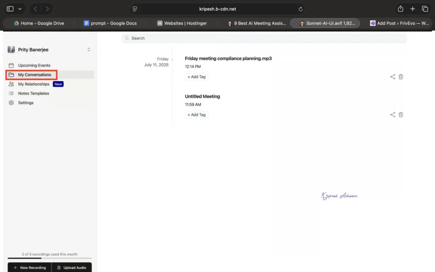Open sidebar dropdown arrow in browser toolbar
The width and height of the screenshot is (435, 272).
pyautogui.click(x=20, y=9)
